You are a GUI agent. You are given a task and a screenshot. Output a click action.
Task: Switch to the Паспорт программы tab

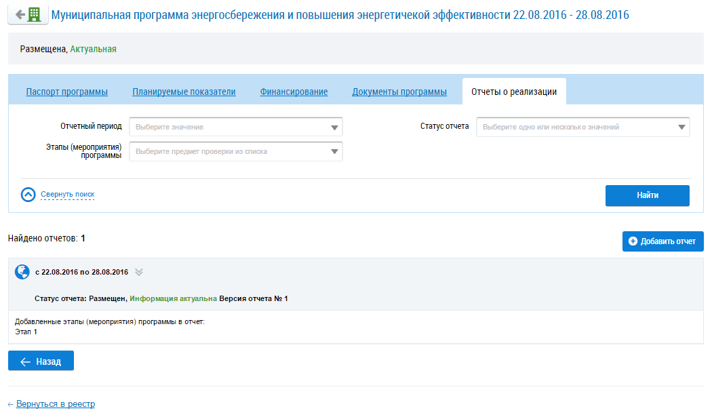(67, 92)
